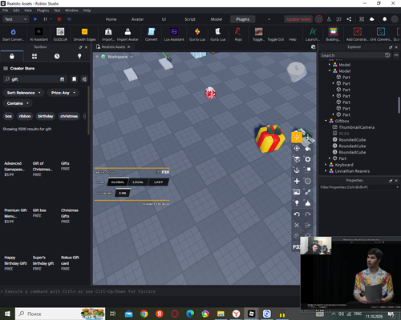The image size is (401, 320).
Task: Expand the Leviathan Reavers node
Action: tap(326, 171)
